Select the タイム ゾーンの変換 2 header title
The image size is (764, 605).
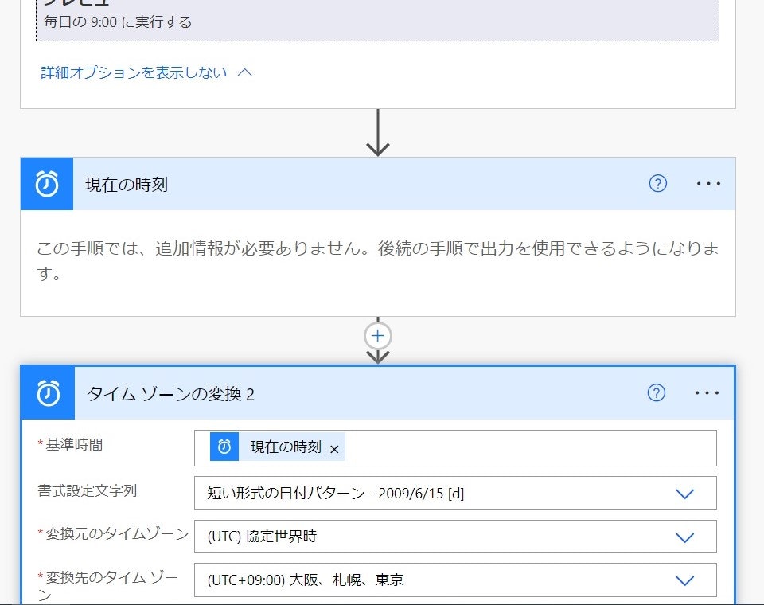click(x=170, y=394)
